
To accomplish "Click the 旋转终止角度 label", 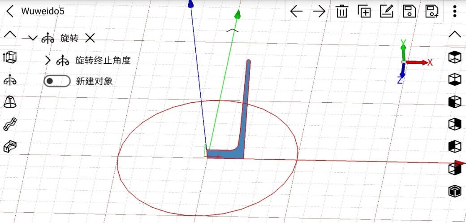I will 103,61.
